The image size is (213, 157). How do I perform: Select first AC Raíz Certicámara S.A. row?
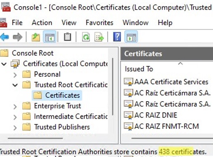[x=167, y=93]
